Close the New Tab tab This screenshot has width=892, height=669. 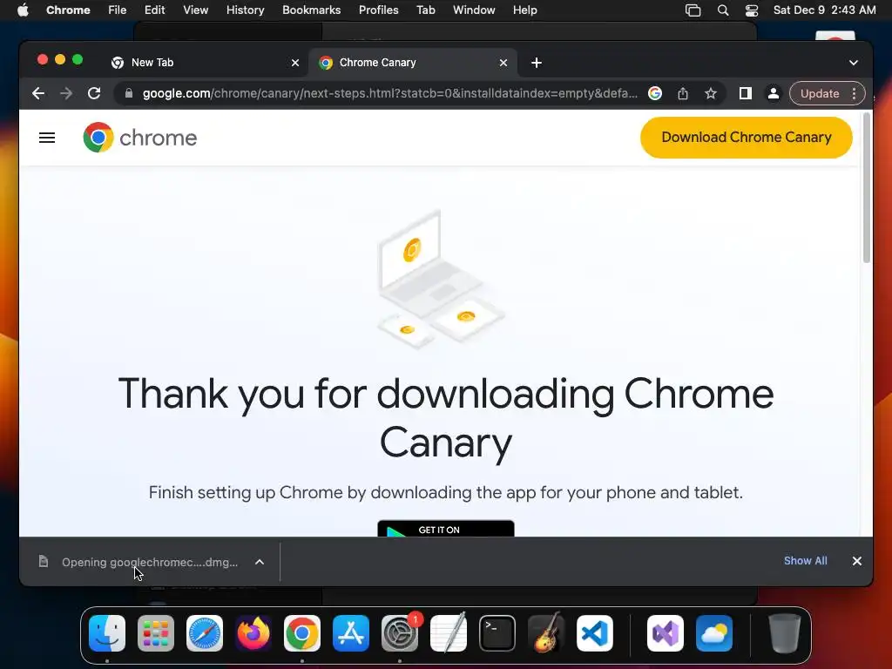[295, 63]
